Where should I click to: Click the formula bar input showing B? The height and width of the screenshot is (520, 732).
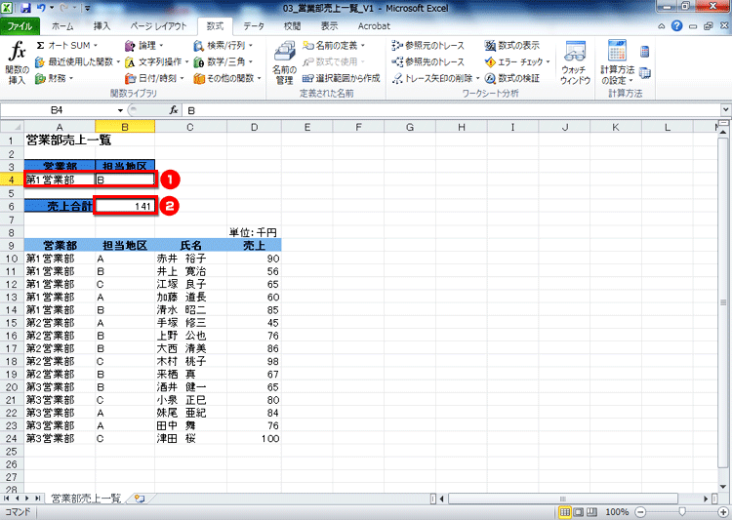[451, 110]
